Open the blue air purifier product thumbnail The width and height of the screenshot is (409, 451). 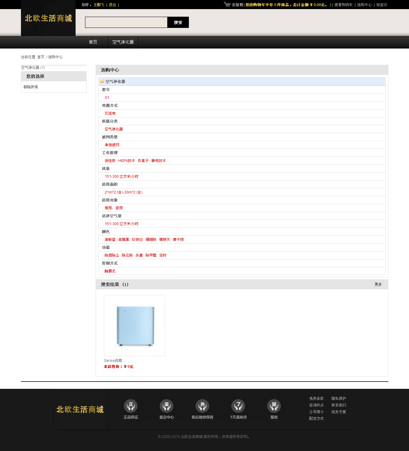tap(135, 325)
